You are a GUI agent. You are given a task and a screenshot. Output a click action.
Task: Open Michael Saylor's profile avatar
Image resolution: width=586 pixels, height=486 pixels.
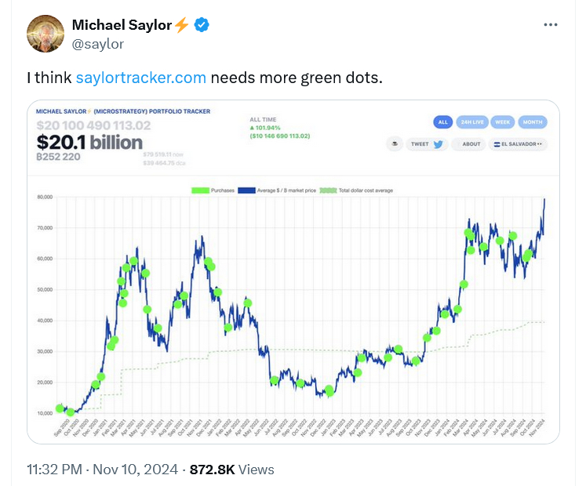pos(46,34)
